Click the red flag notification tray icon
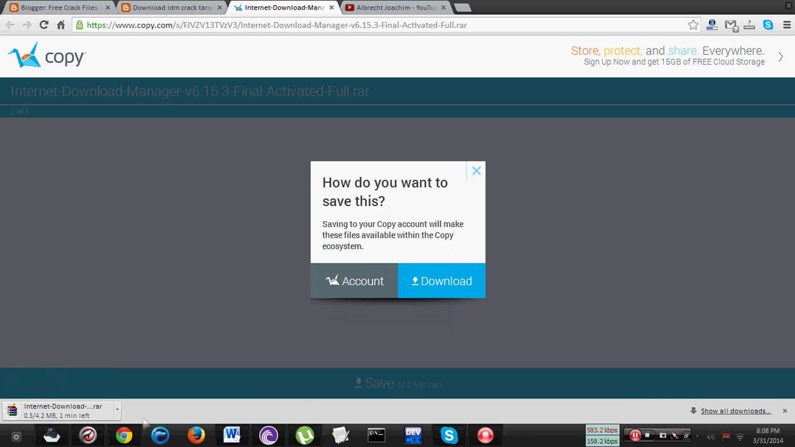The width and height of the screenshot is (795, 447). point(725,436)
